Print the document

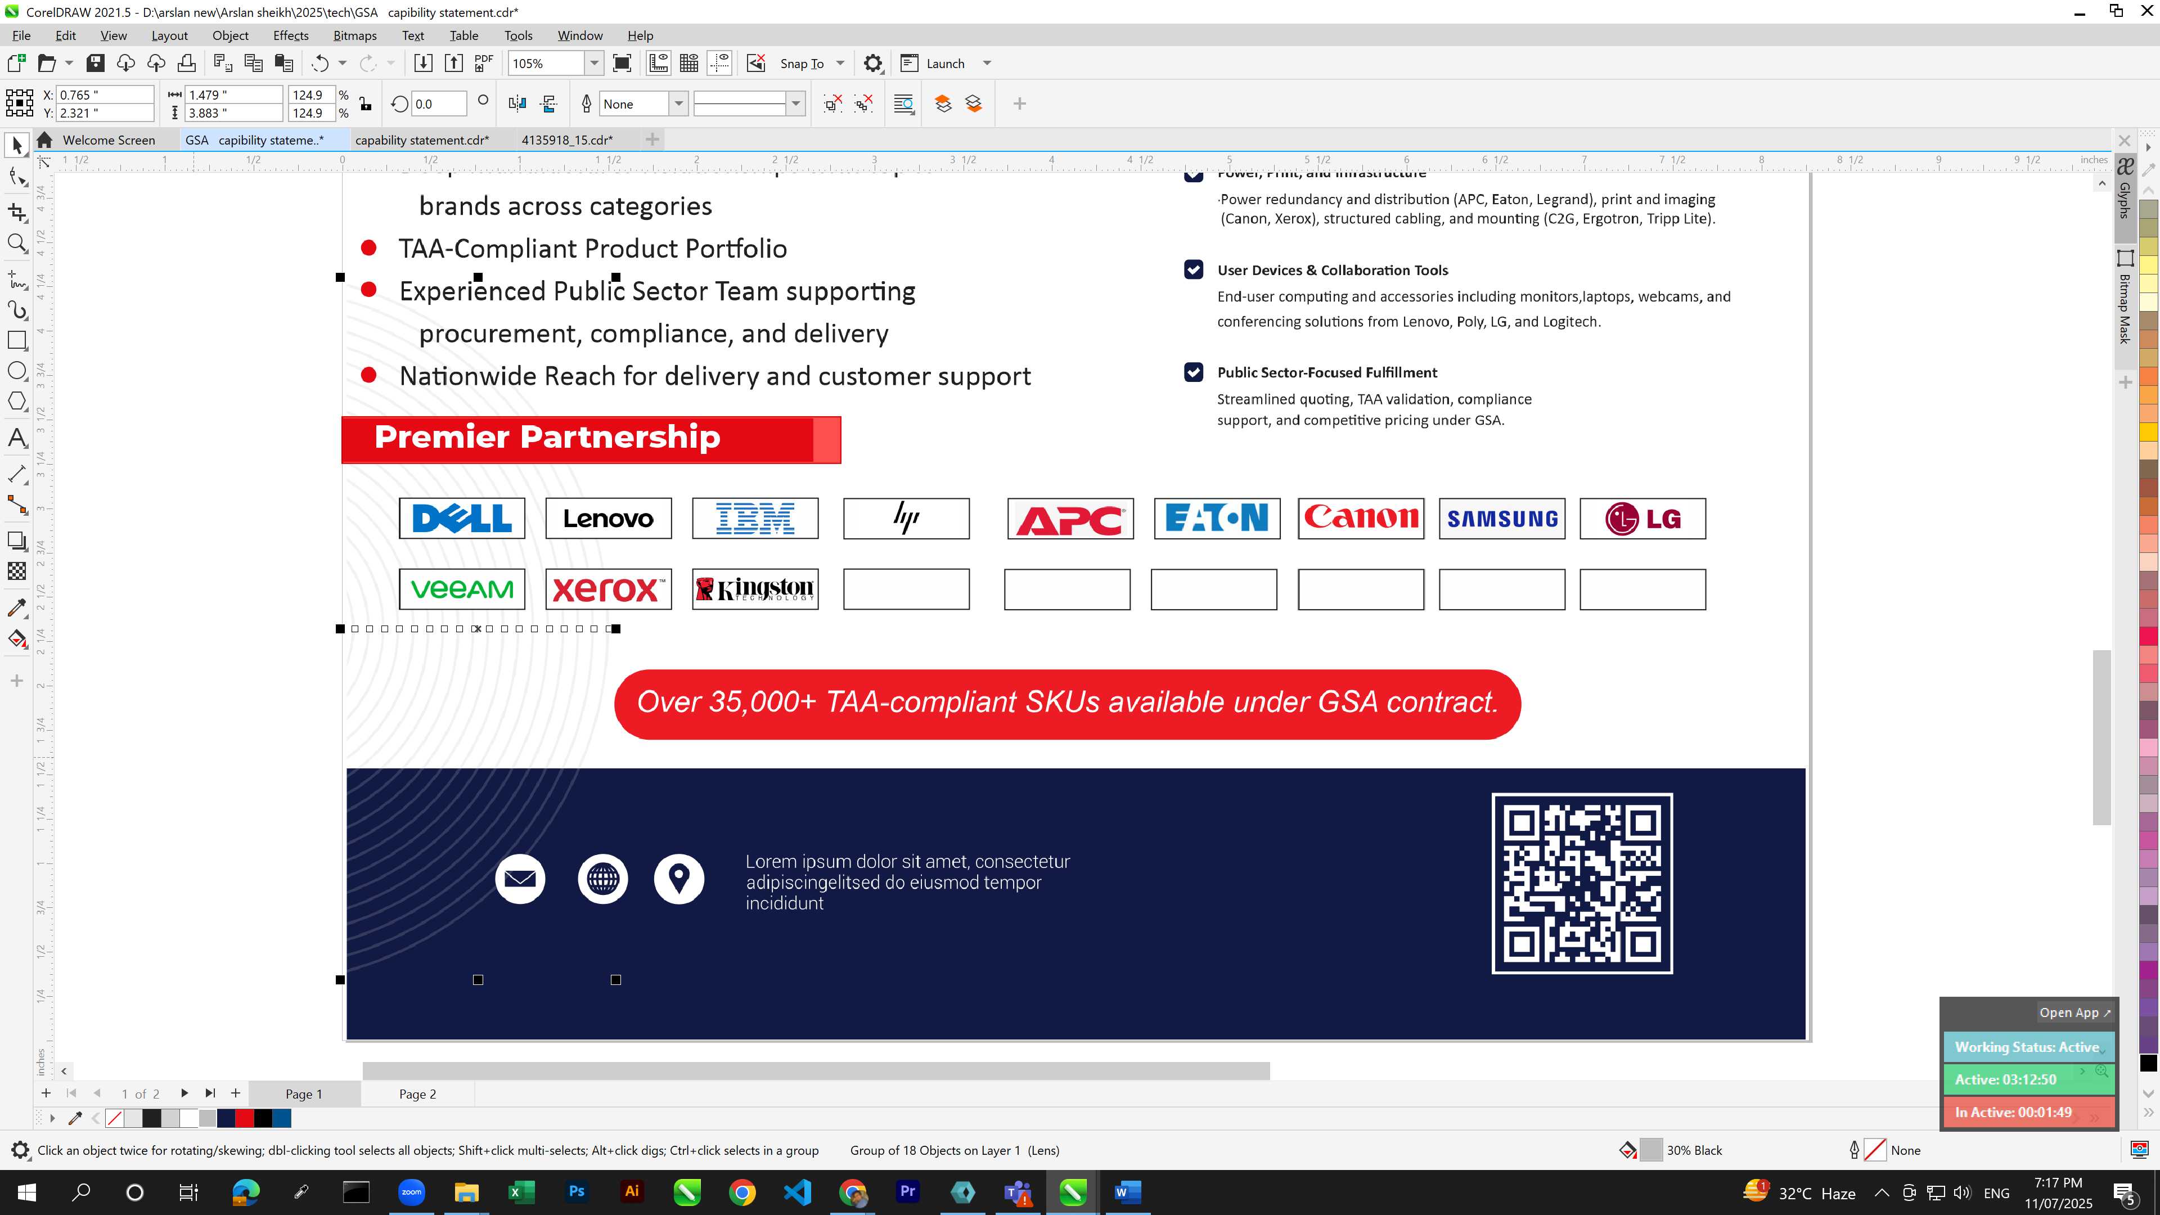point(186,63)
